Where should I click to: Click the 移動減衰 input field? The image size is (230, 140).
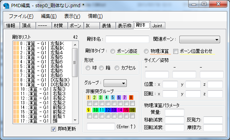[x=174, y=120]
